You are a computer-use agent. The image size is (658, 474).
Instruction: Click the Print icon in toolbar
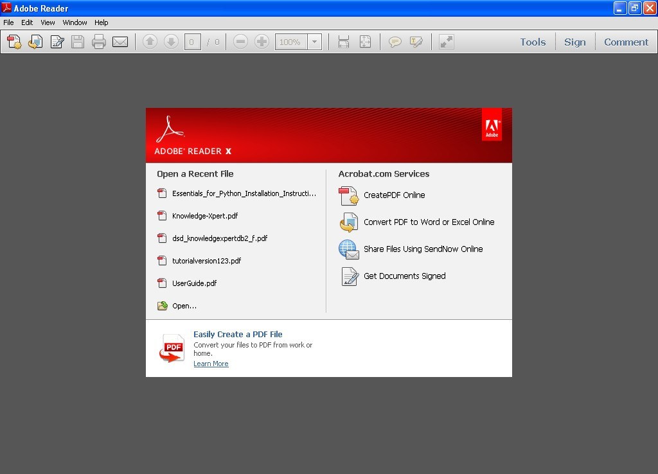point(98,42)
